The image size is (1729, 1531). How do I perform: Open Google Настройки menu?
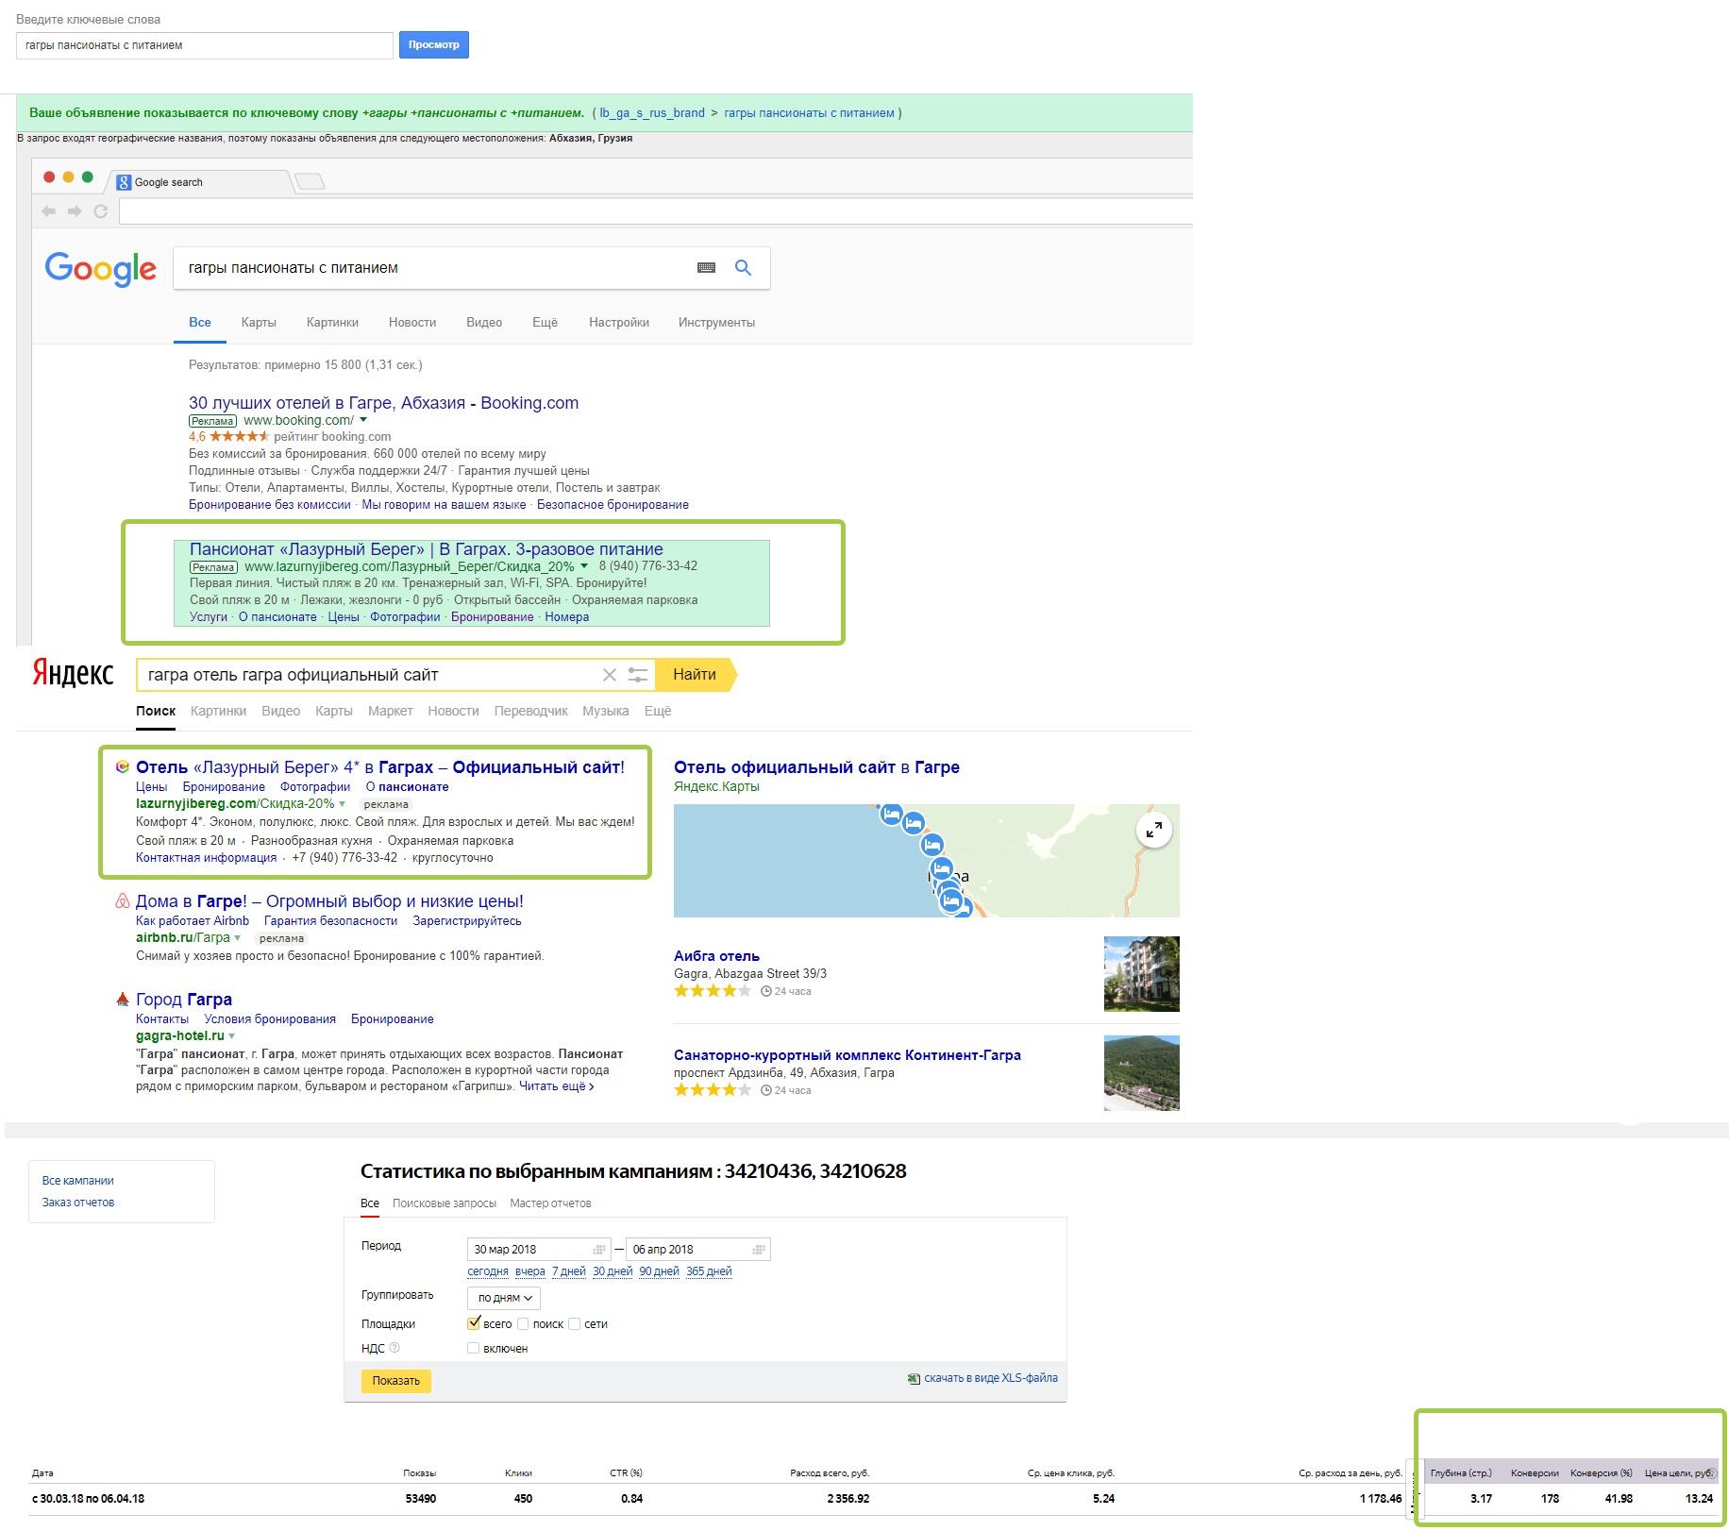(x=619, y=323)
